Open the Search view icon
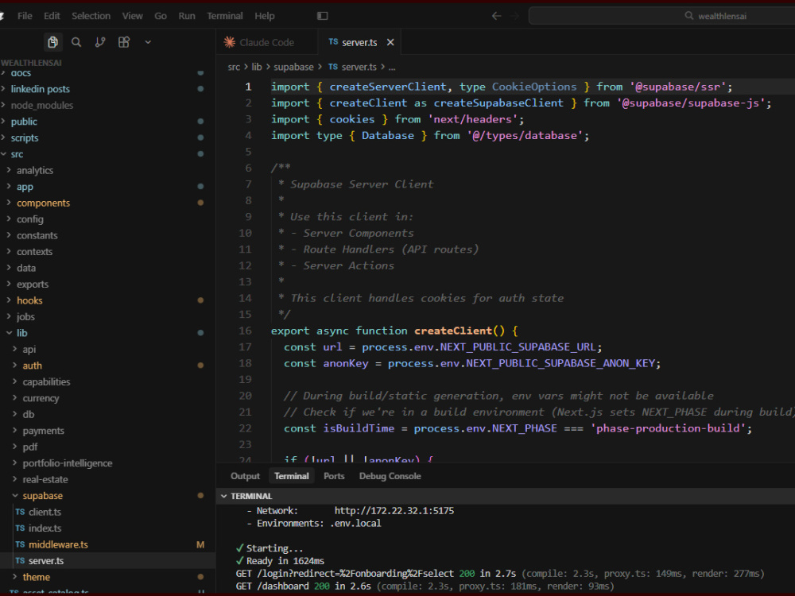The width and height of the screenshot is (795, 596). pos(76,42)
